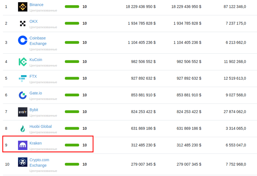The height and width of the screenshot is (176, 257).
Task: Open the Bybit exchange link
Action: pyautogui.click(x=34, y=110)
